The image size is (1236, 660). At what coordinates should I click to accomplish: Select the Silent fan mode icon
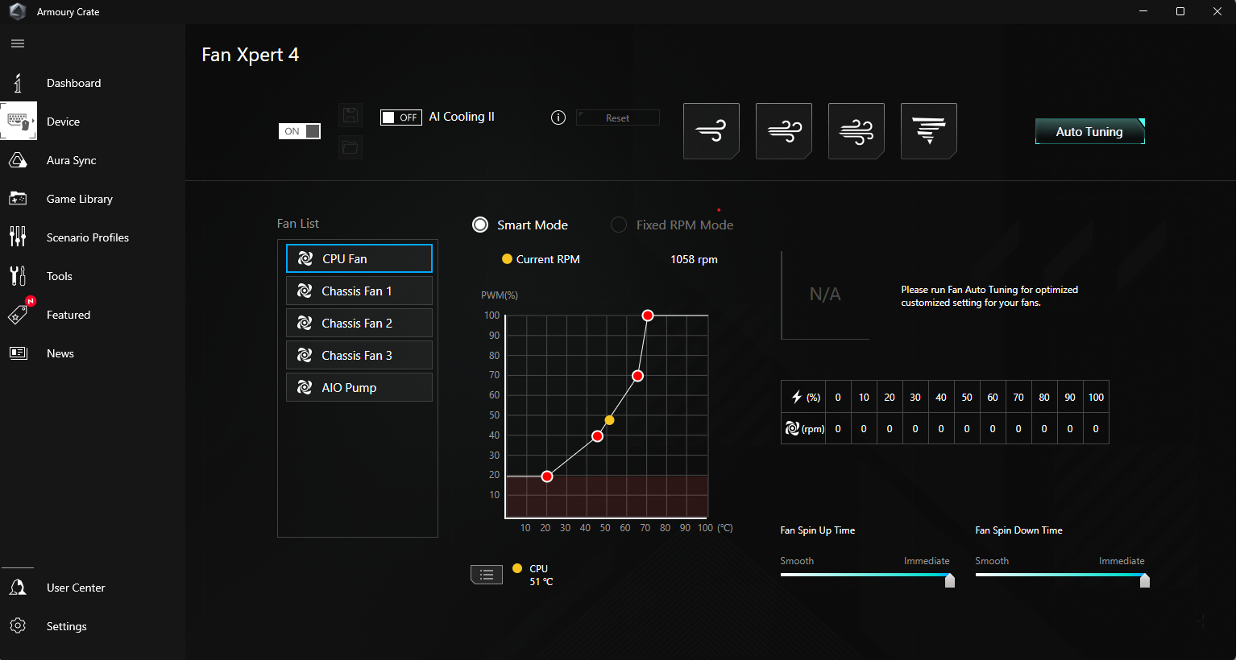711,130
